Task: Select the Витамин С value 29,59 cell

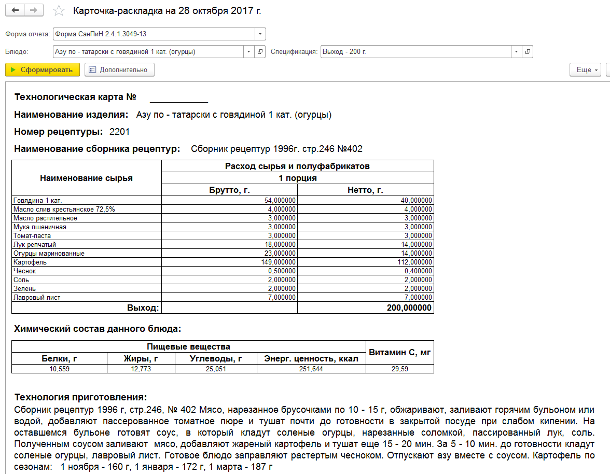Action: (400, 369)
